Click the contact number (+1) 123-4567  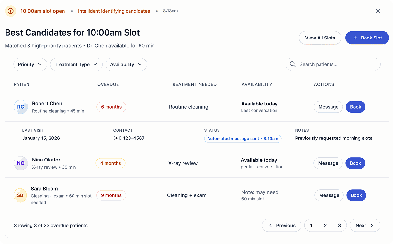click(x=129, y=138)
